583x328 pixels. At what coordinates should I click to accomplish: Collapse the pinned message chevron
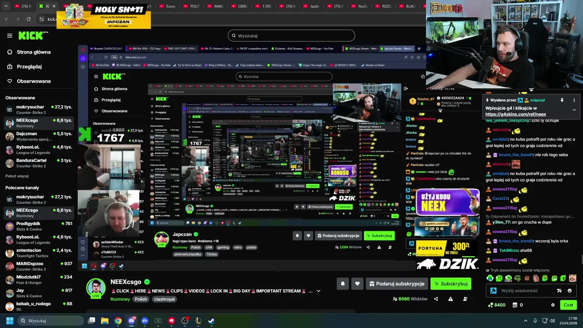pyautogui.click(x=574, y=110)
